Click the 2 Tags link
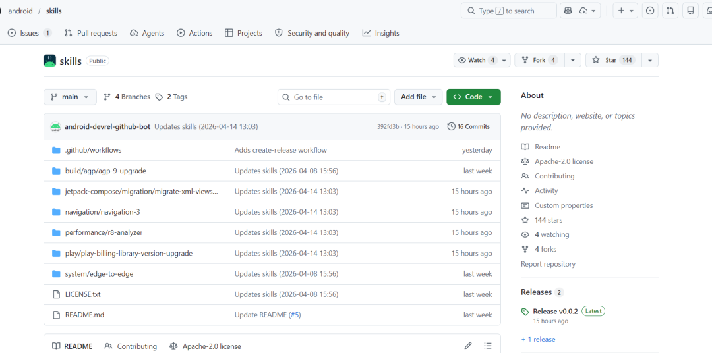This screenshot has height=353, width=712. point(171,97)
